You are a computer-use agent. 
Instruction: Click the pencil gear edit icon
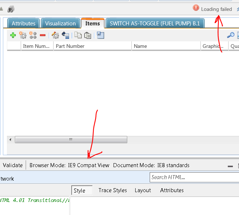pyautogui.click(x=55, y=35)
